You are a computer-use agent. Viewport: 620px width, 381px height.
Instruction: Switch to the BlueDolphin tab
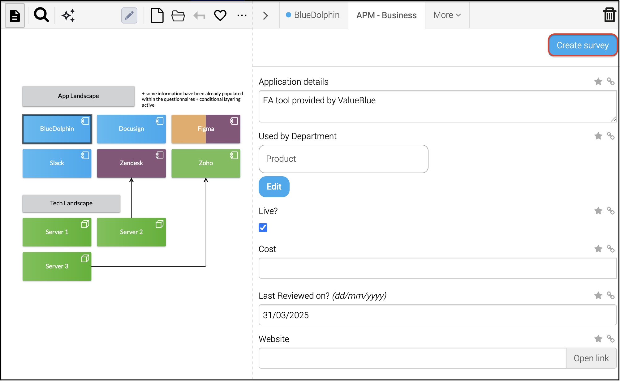tap(313, 15)
